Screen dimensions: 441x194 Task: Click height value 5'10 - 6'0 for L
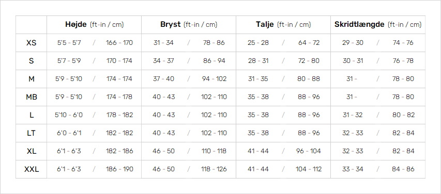69,115
